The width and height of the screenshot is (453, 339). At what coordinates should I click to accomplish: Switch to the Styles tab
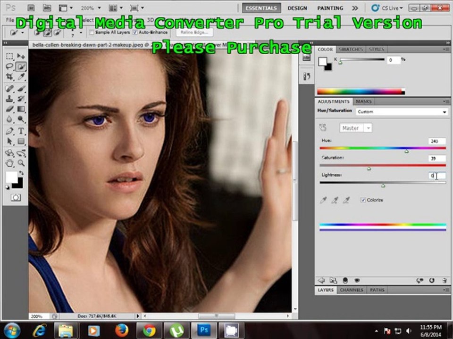pyautogui.click(x=377, y=49)
